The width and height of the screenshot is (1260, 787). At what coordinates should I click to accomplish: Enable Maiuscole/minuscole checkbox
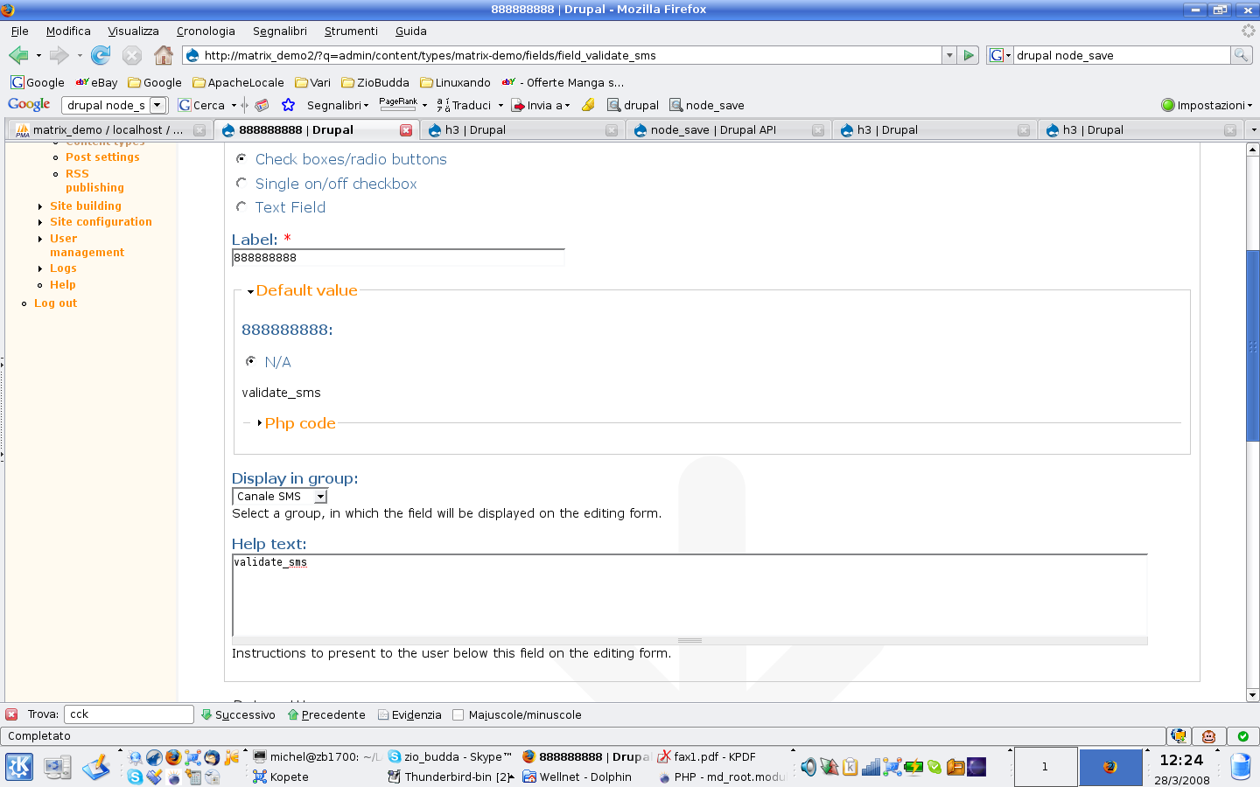point(458,714)
